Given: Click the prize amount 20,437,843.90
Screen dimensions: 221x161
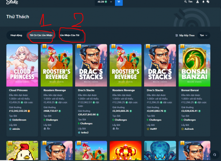Looking at the screenshot, I should point(87,114).
